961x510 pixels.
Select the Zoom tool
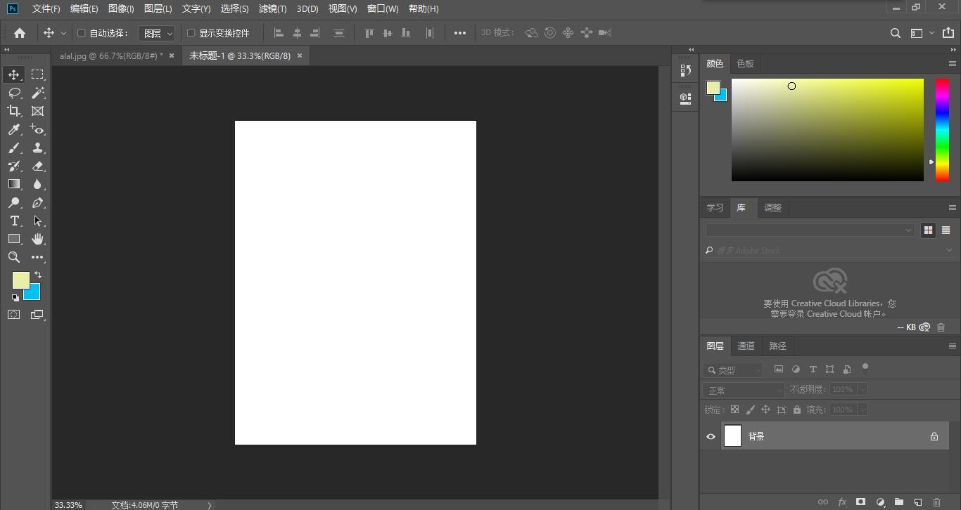(14, 257)
